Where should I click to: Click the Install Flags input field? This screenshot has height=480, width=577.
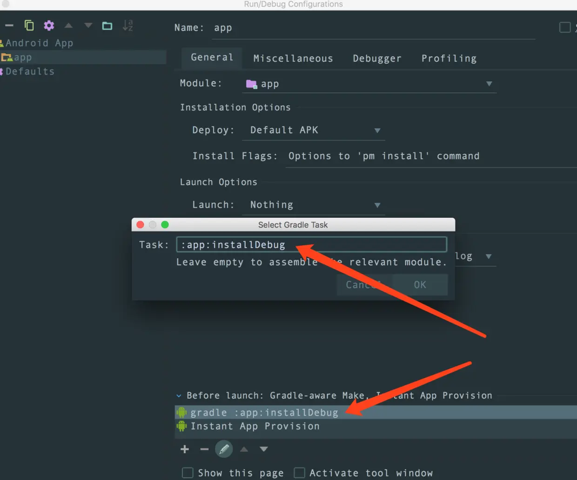click(431, 156)
